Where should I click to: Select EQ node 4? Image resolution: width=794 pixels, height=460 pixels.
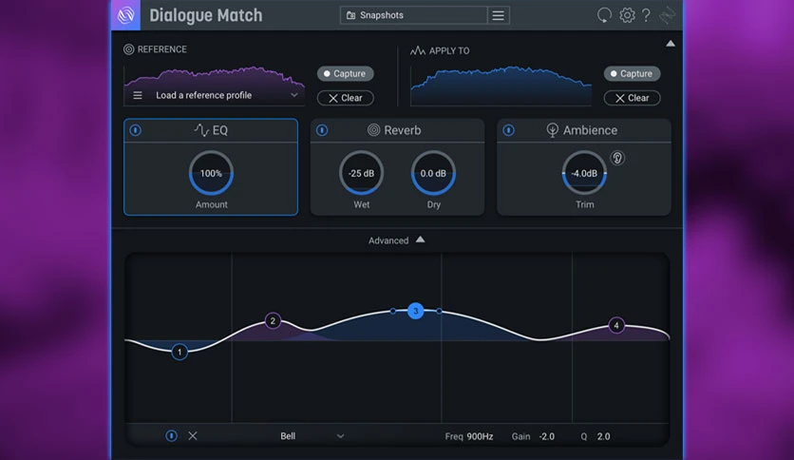pos(616,326)
